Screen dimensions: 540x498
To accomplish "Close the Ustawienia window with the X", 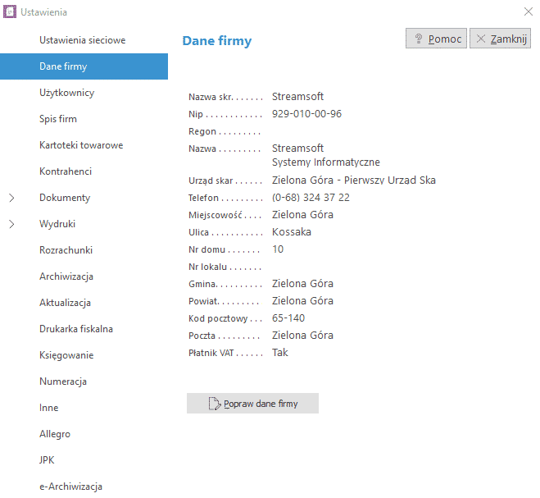I will pyautogui.click(x=528, y=11).
